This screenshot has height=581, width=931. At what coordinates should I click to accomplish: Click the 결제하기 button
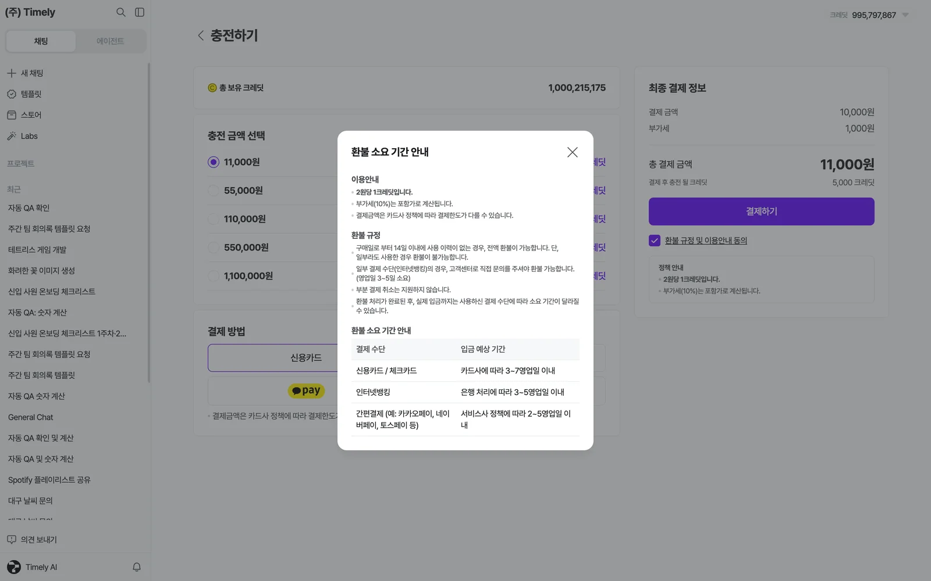tap(761, 211)
